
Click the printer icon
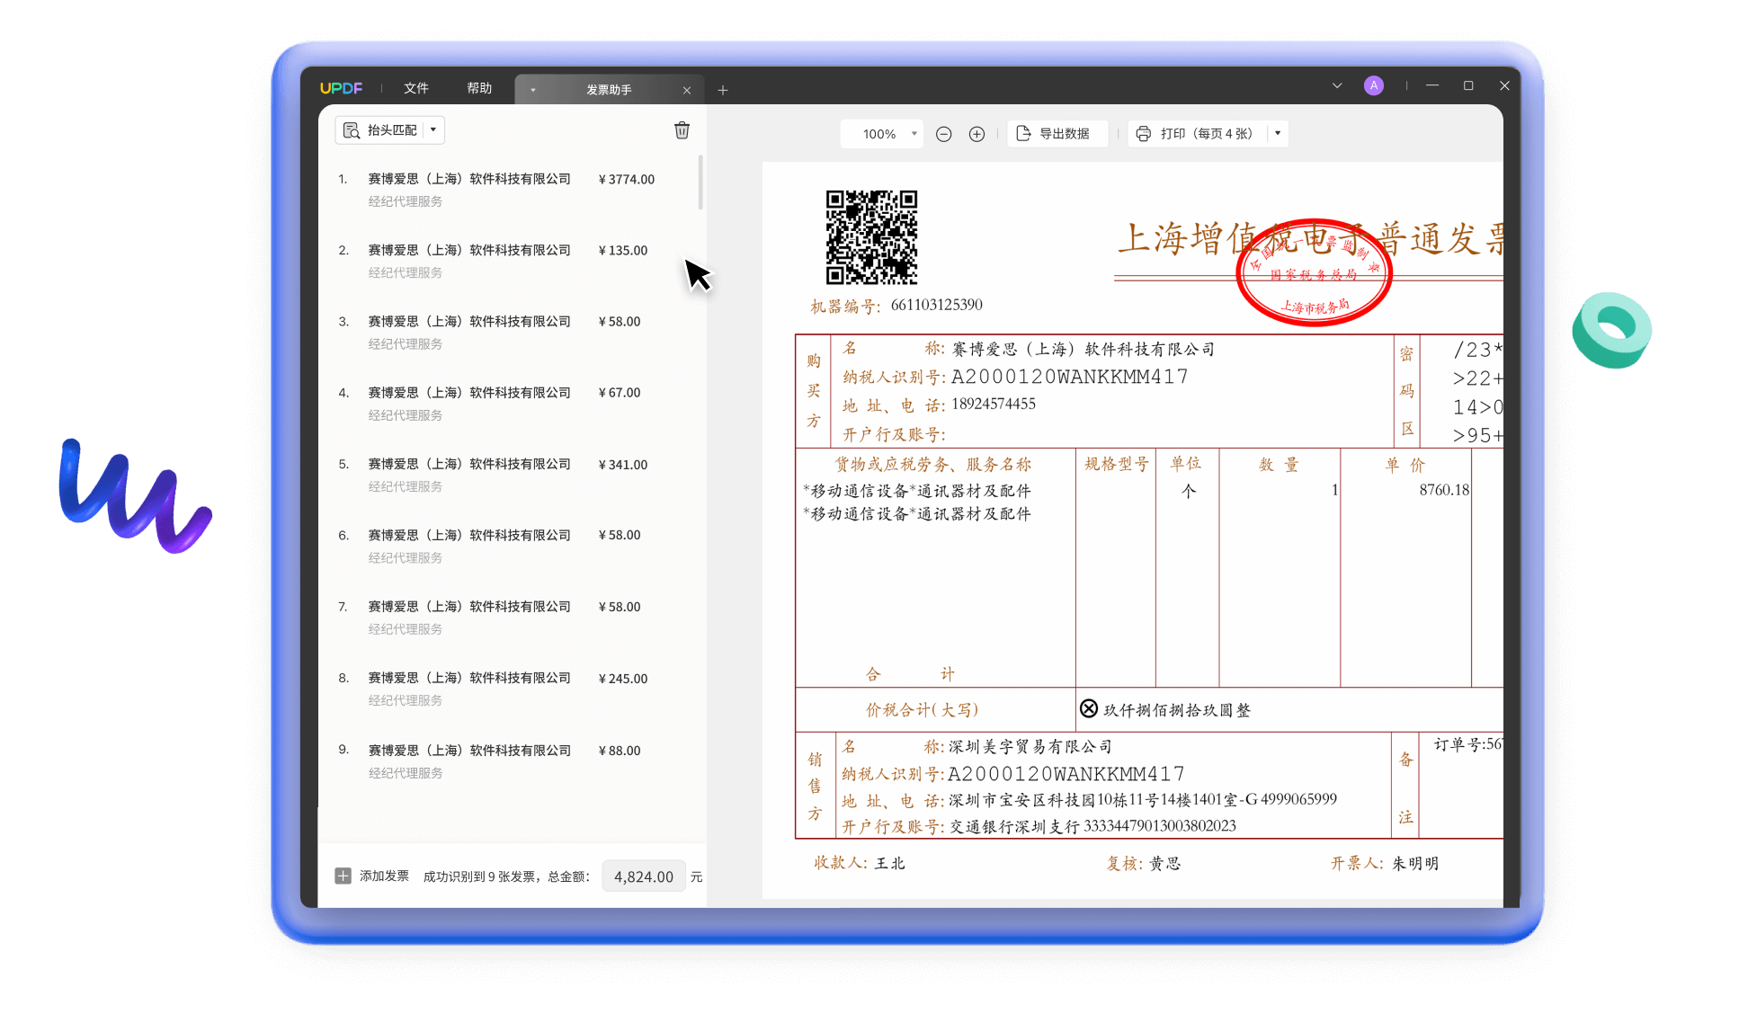pyautogui.click(x=1143, y=134)
